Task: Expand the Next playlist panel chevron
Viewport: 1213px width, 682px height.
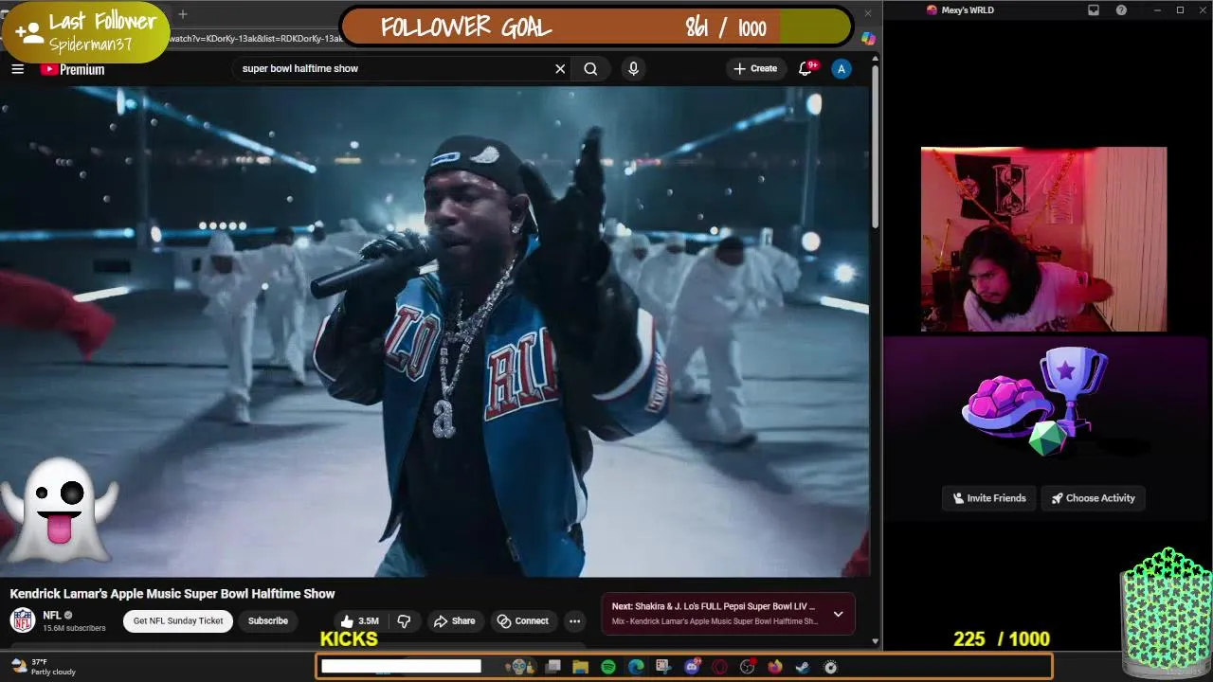Action: tap(838, 614)
